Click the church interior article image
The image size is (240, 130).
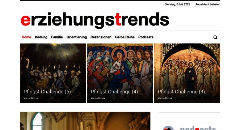[85, 121]
